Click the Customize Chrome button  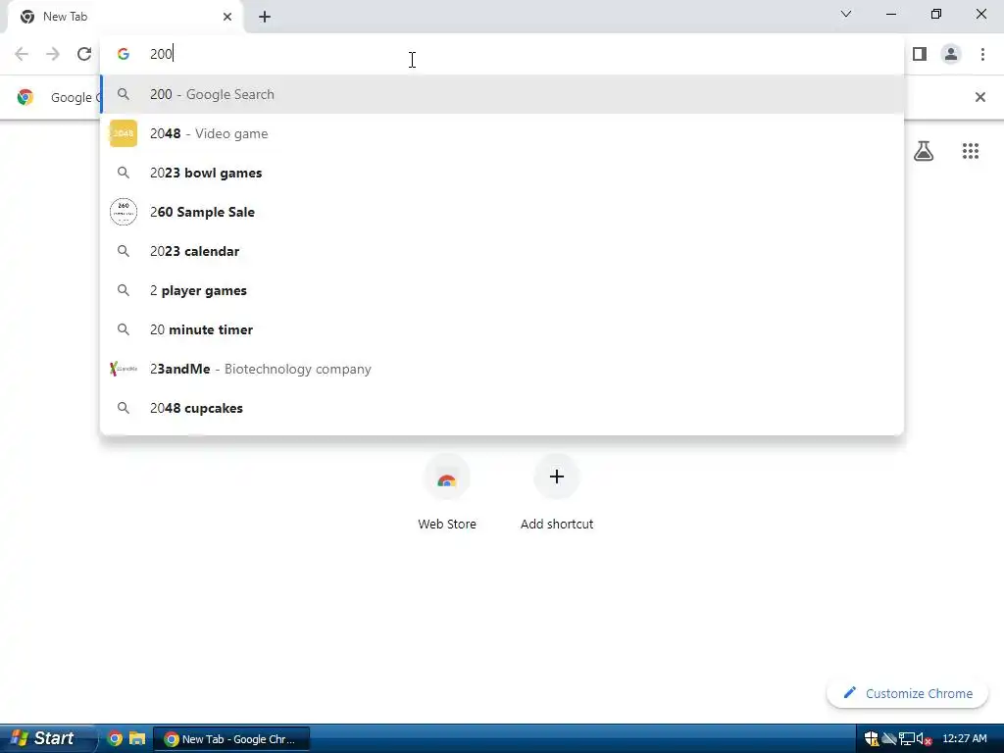click(x=907, y=693)
